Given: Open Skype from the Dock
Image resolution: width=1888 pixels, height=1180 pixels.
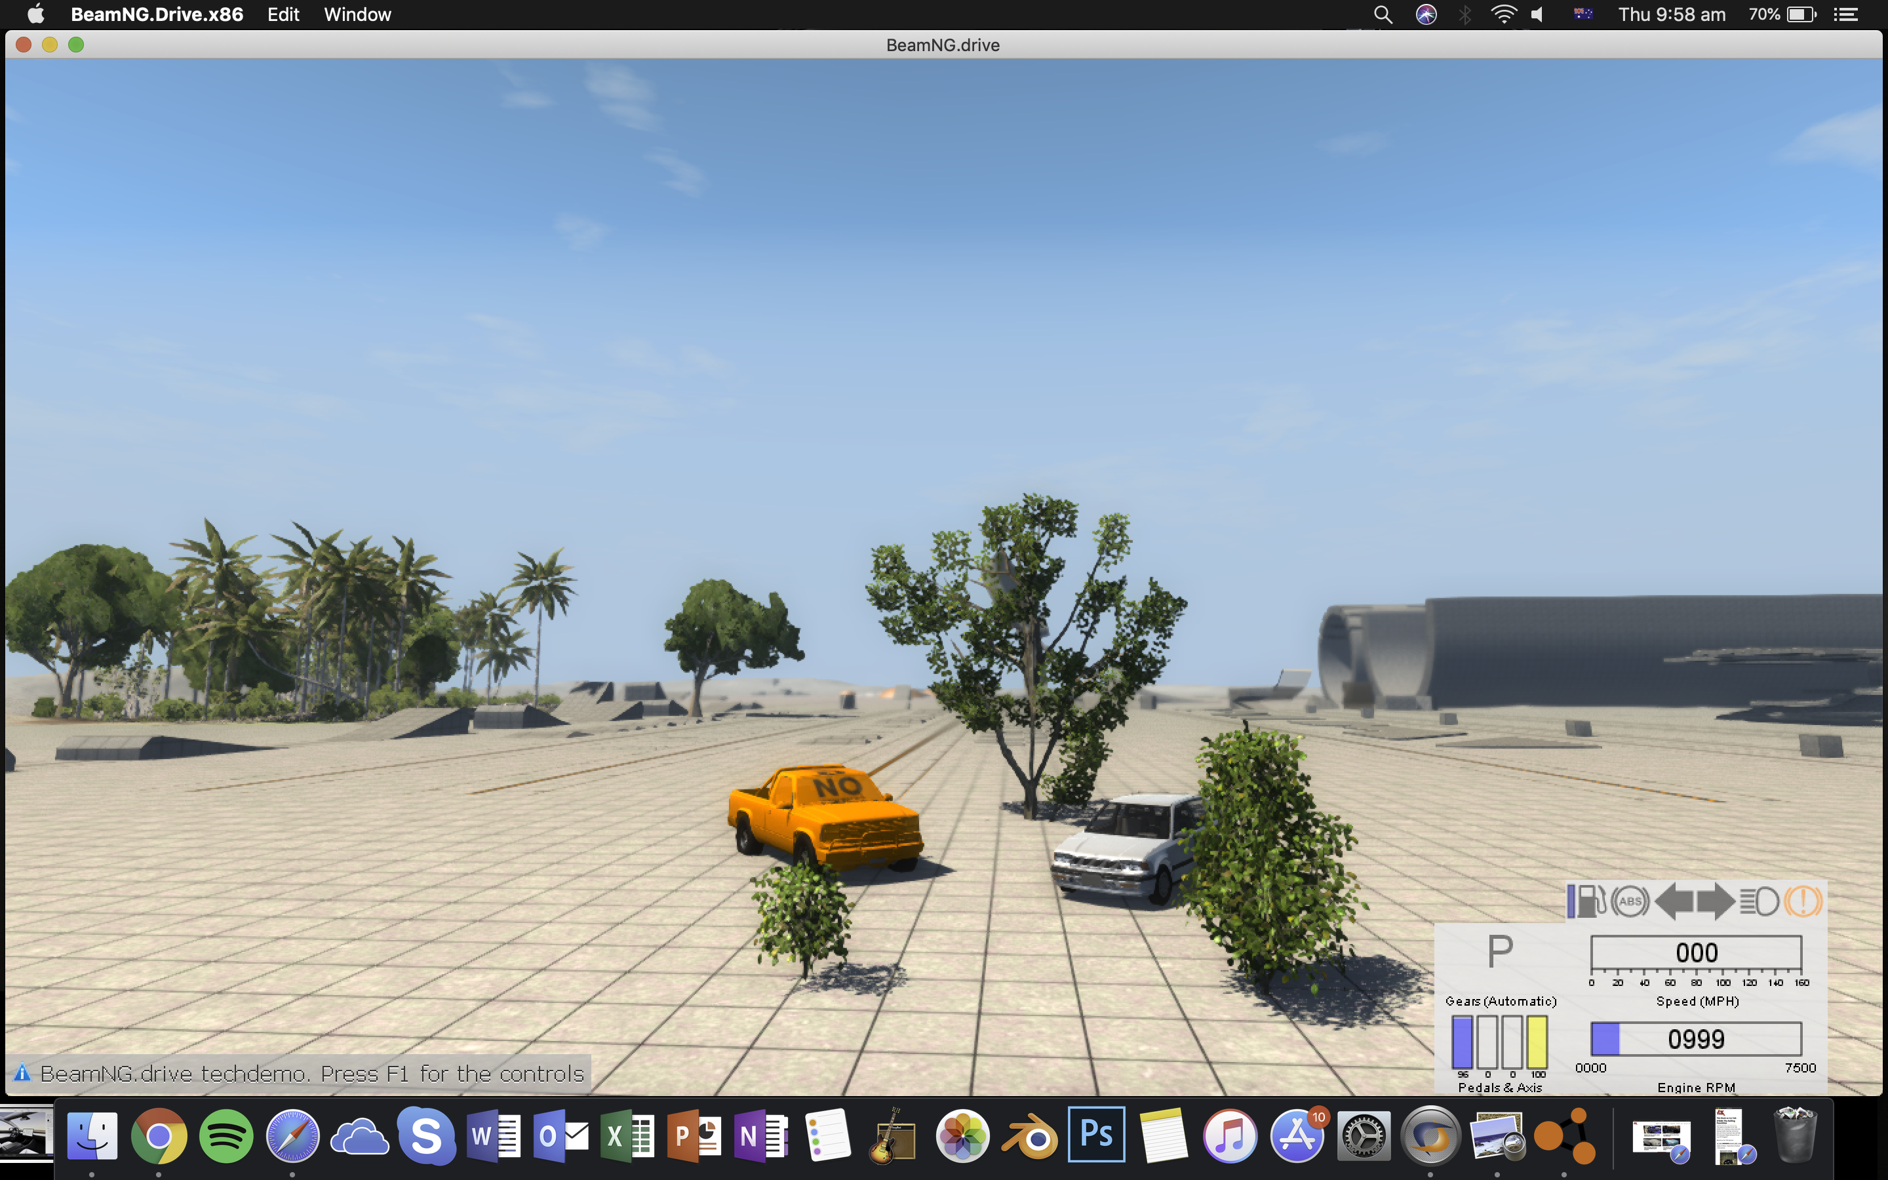Looking at the screenshot, I should tap(426, 1135).
